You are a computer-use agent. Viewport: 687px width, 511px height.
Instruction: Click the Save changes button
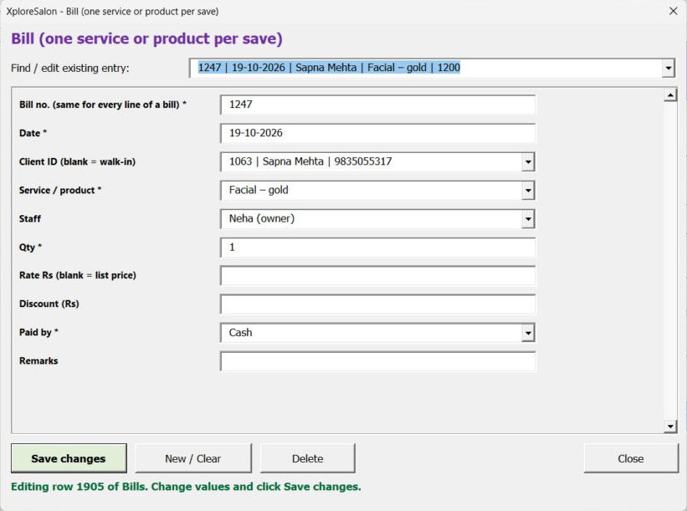tap(69, 458)
